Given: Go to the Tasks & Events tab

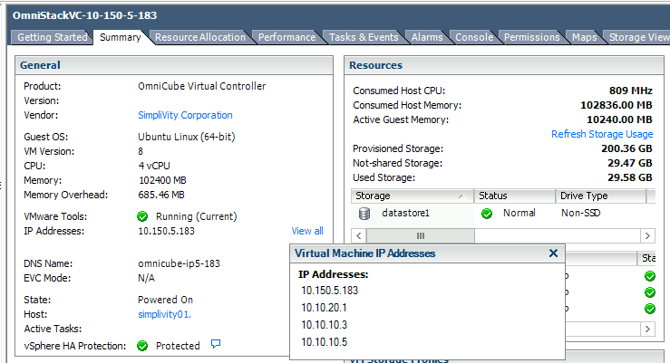Looking at the screenshot, I should point(364,37).
